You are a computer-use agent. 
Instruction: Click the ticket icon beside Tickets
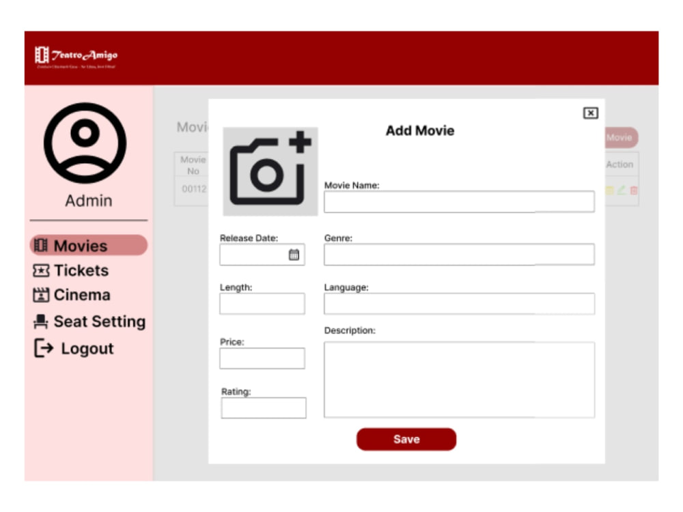[41, 271]
